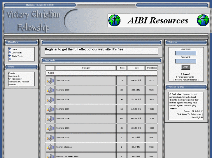This screenshot has width=212, height=158.
Task: Click the 371.88 MB size cell
Action: pyautogui.click(x=136, y=99)
